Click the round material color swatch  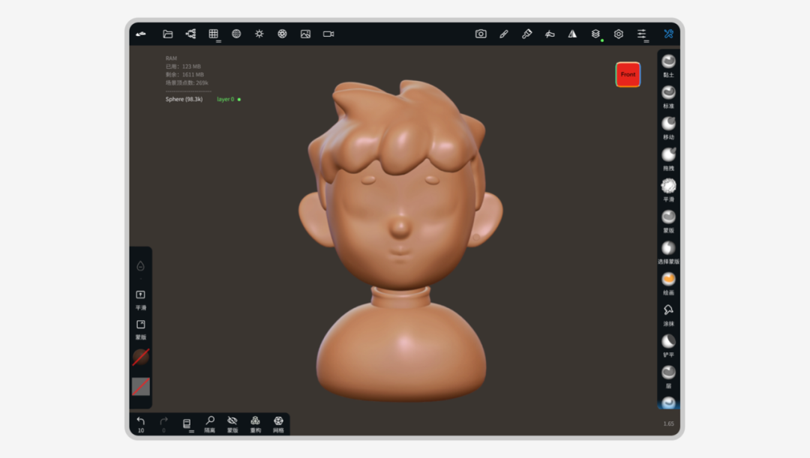(x=140, y=357)
